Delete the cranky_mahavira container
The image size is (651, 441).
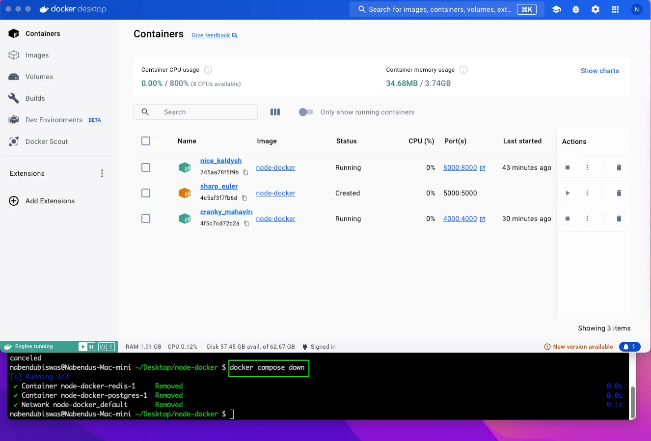click(x=619, y=219)
